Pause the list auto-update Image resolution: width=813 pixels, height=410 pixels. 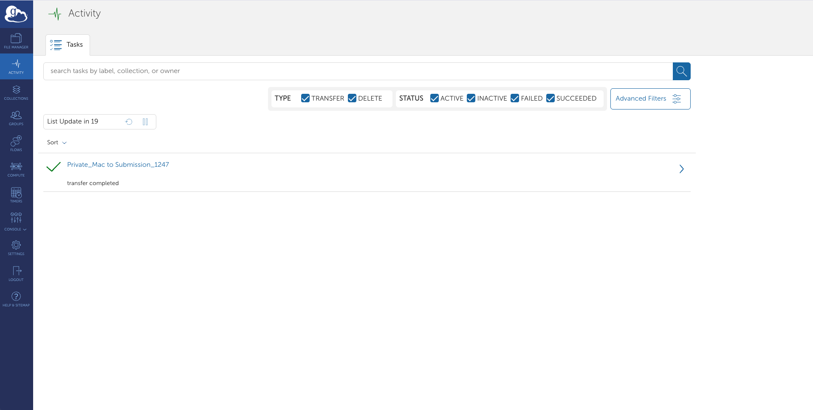145,122
